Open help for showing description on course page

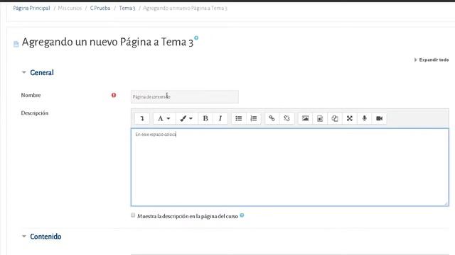[242, 215]
